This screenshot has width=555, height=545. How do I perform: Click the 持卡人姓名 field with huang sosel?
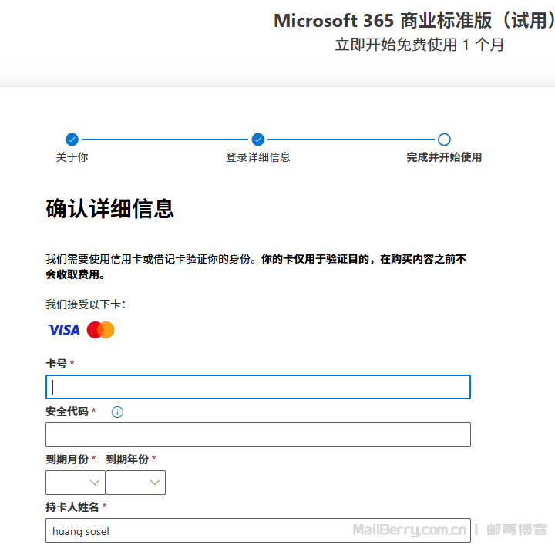click(258, 530)
